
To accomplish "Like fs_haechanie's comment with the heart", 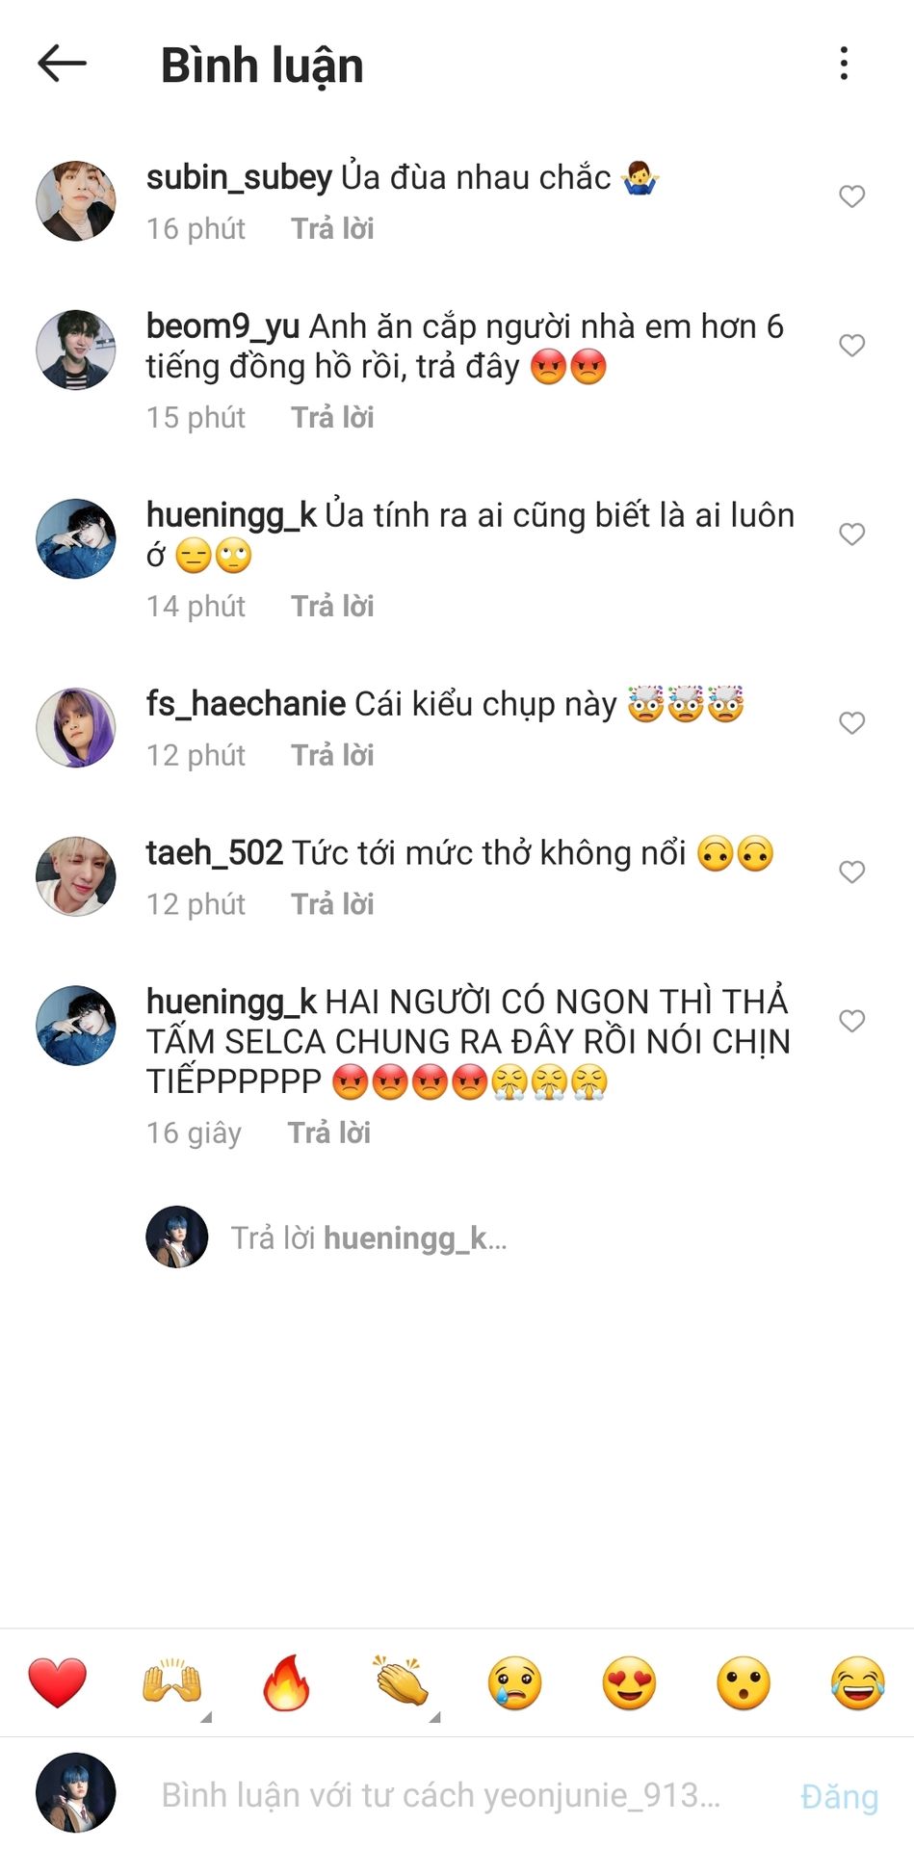I will 851,722.
